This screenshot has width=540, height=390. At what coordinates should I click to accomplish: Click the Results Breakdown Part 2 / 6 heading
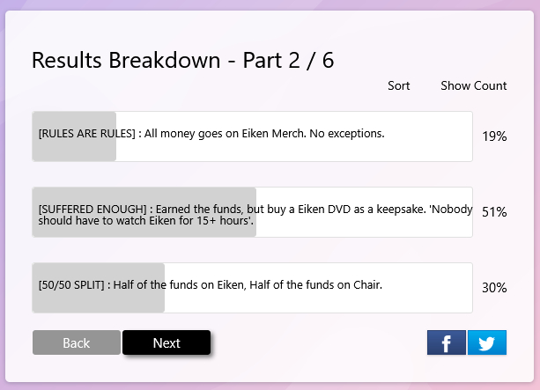click(x=182, y=60)
